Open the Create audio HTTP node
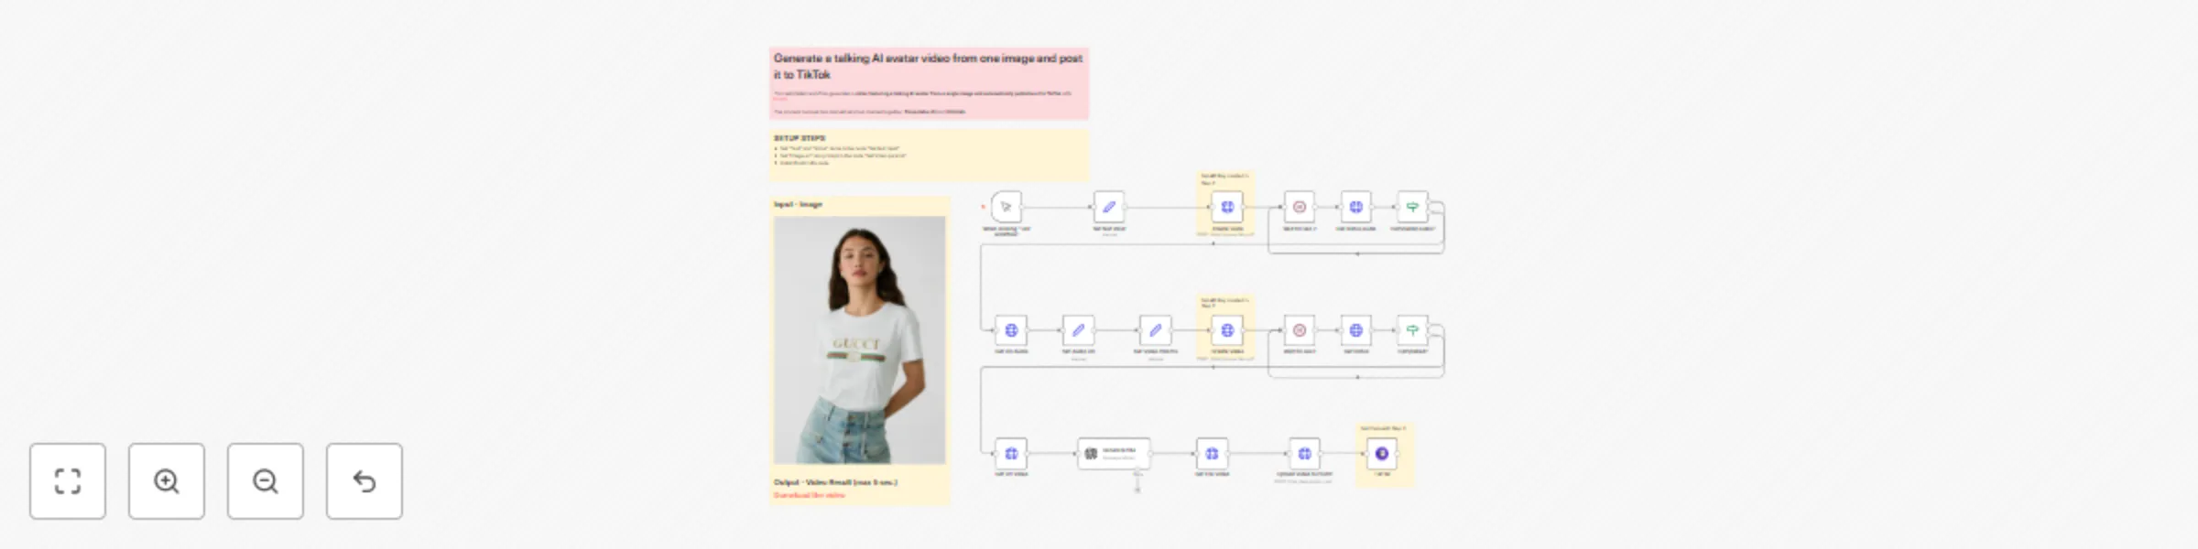Screen dimensions: 2198x549 (x=1227, y=207)
